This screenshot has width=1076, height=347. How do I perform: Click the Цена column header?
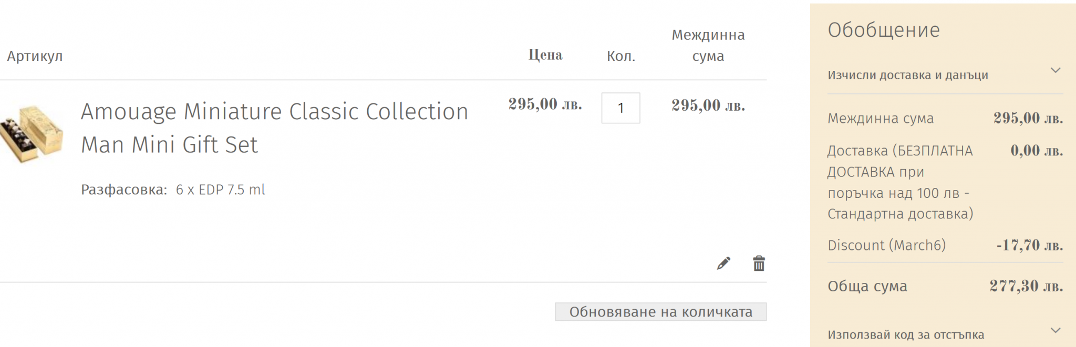tap(545, 55)
